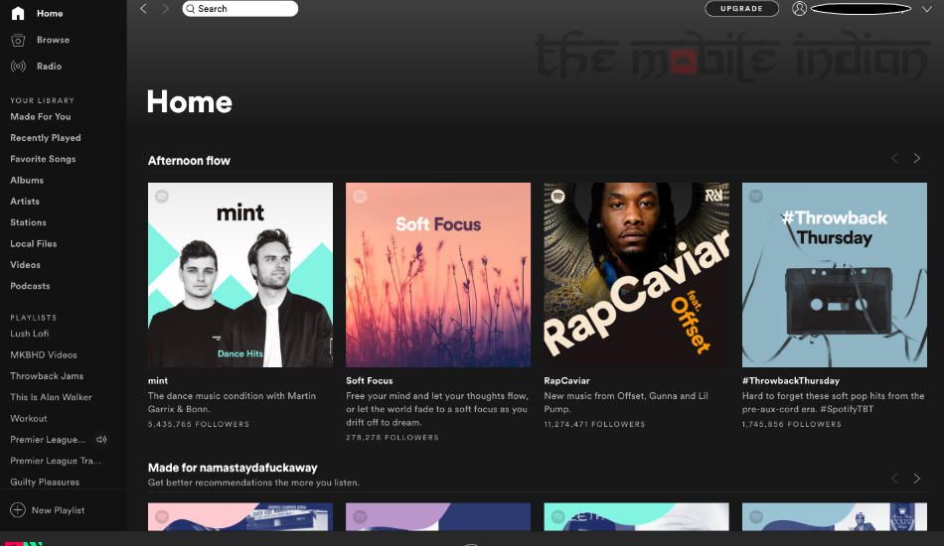Click the Radio broadcast icon in sidebar
This screenshot has width=944, height=546.
pos(18,67)
